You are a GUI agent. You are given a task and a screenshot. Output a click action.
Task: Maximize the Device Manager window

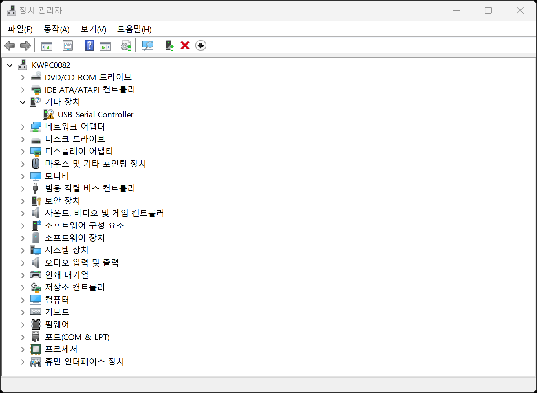488,10
